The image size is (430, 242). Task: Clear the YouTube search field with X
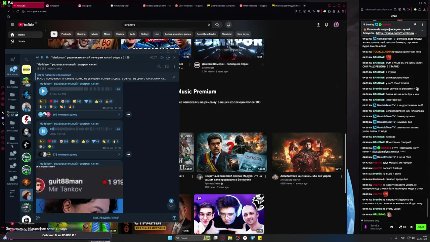(x=209, y=25)
